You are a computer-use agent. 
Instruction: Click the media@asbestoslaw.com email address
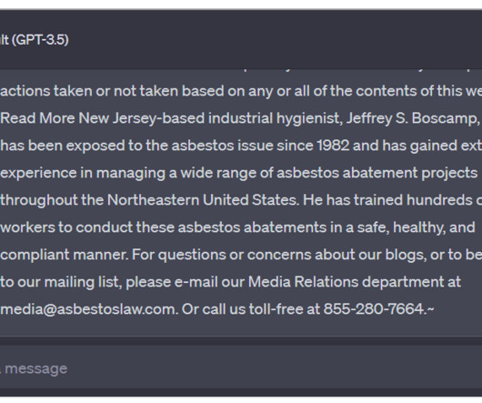tap(89, 309)
